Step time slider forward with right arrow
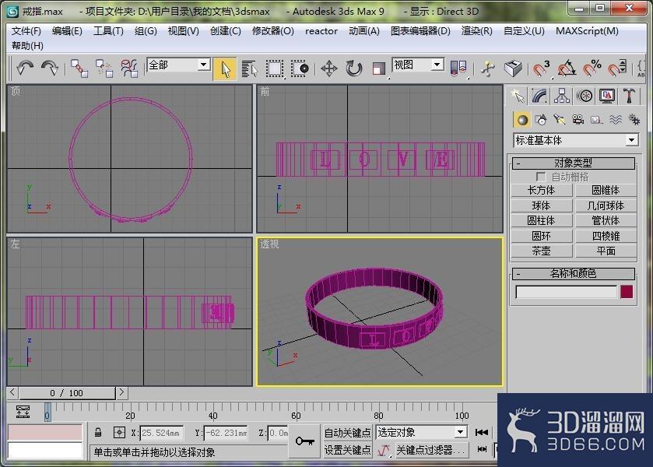653x467 pixels. [121, 392]
